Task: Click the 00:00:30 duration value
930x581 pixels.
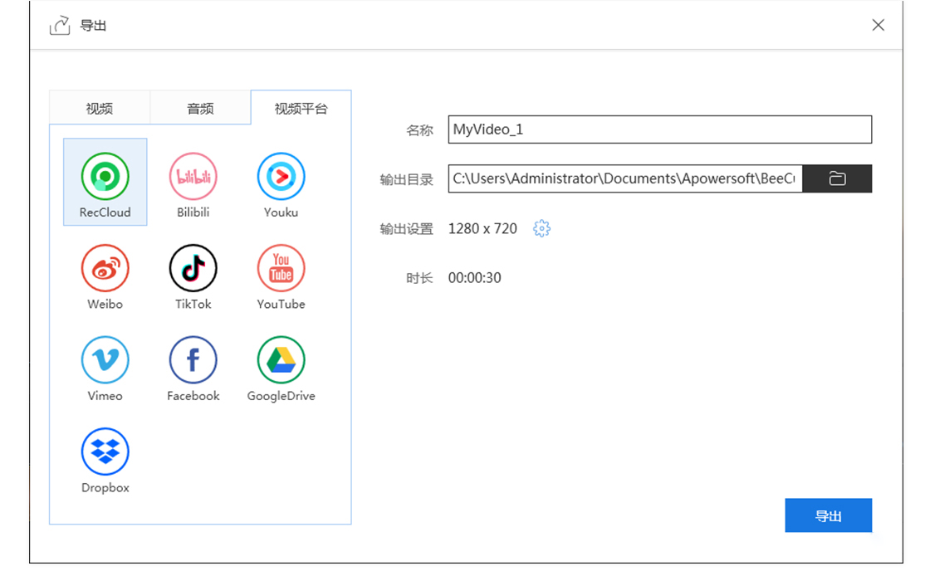Action: [474, 277]
